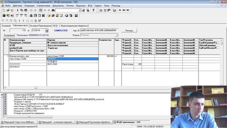Select quantity cell 300.000
Viewport: 227px width, 128px height.
tap(106, 56)
